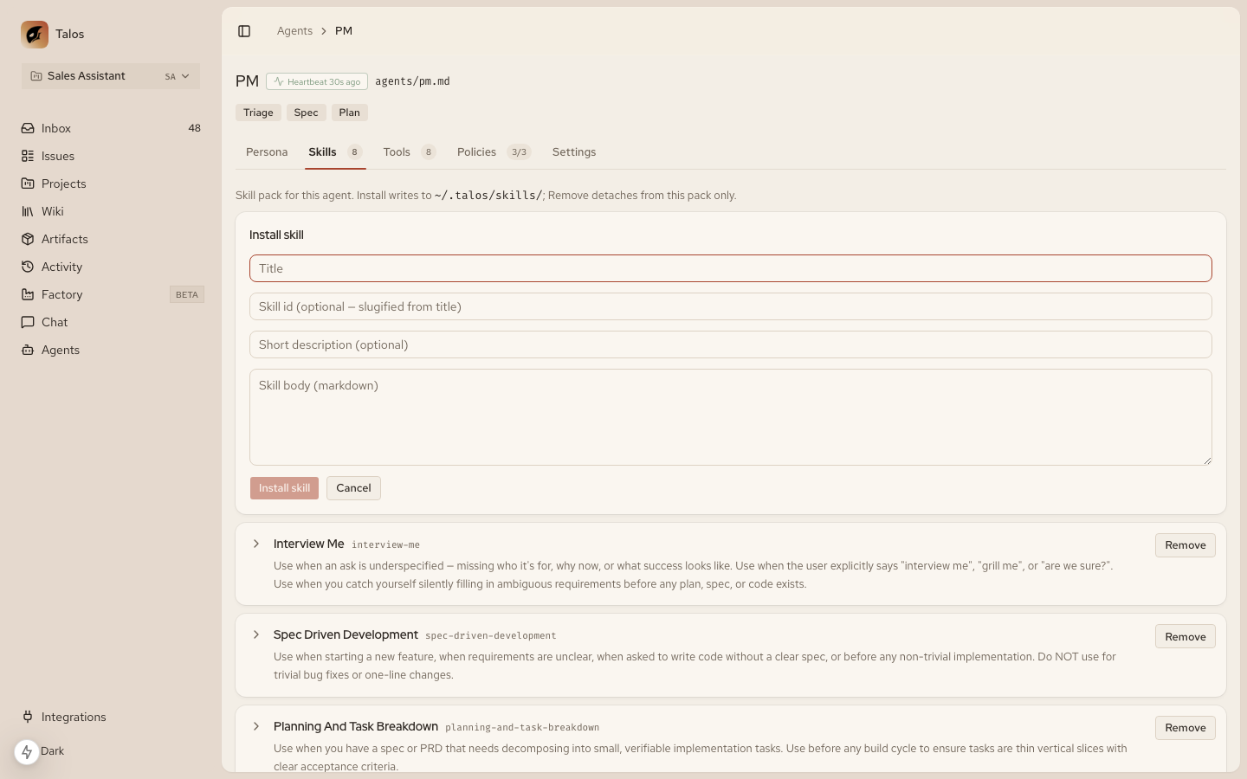
Task: Click the Triage tag
Action: pos(258,113)
